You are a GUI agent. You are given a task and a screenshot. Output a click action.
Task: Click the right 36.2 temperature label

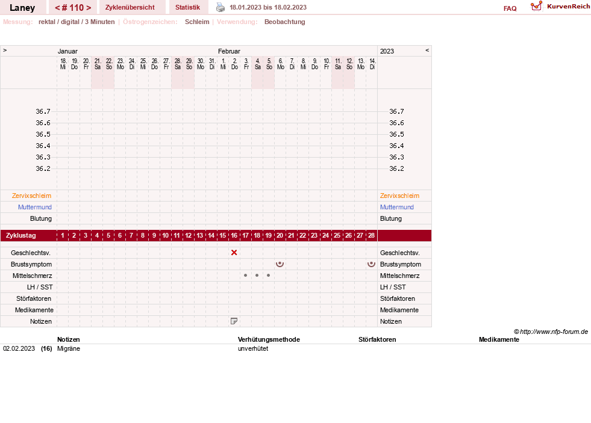(x=396, y=168)
